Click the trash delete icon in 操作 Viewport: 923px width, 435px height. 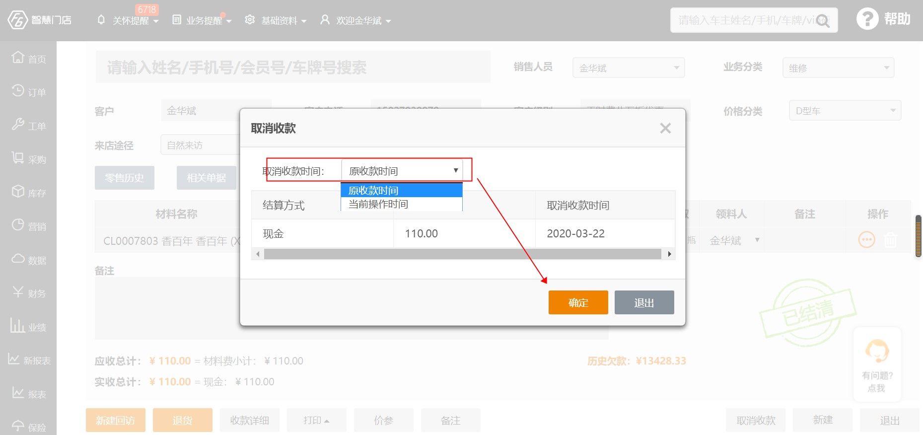click(890, 240)
